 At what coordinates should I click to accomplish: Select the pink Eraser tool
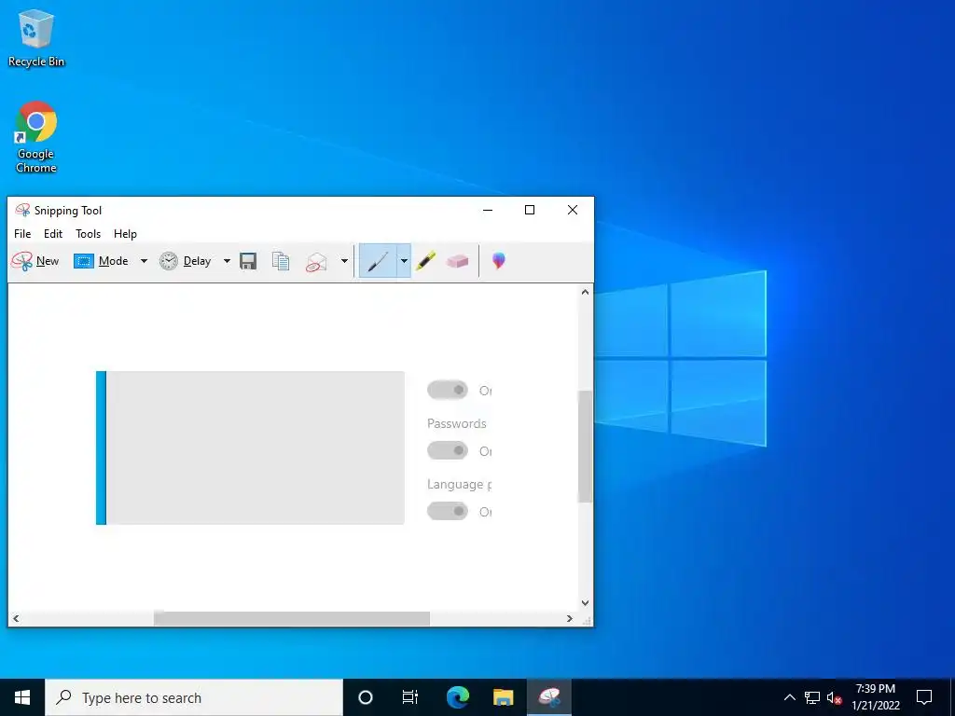tap(457, 261)
